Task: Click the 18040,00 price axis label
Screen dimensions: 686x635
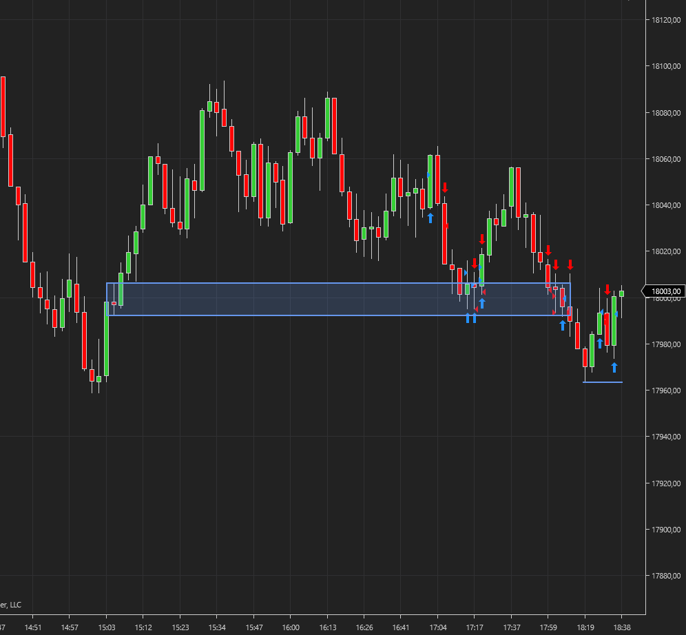Action: point(666,205)
